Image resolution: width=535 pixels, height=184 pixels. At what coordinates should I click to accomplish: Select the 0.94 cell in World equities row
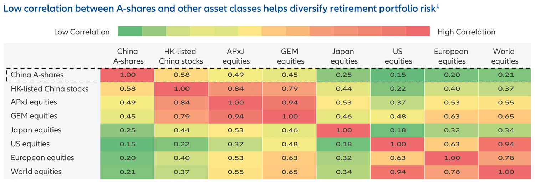tap(398, 172)
